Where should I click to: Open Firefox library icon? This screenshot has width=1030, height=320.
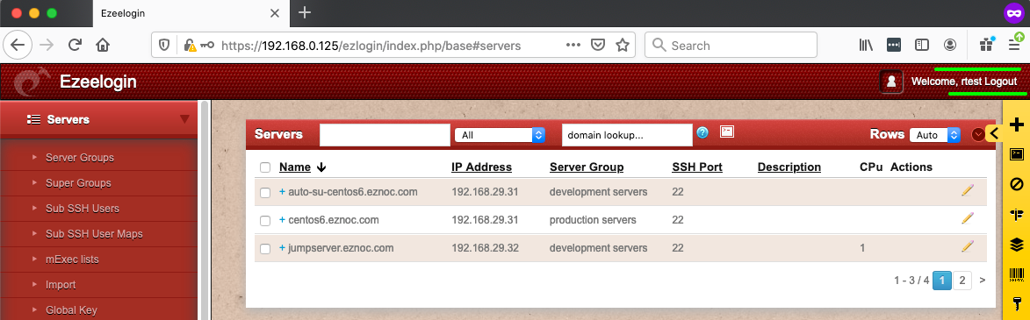point(866,46)
